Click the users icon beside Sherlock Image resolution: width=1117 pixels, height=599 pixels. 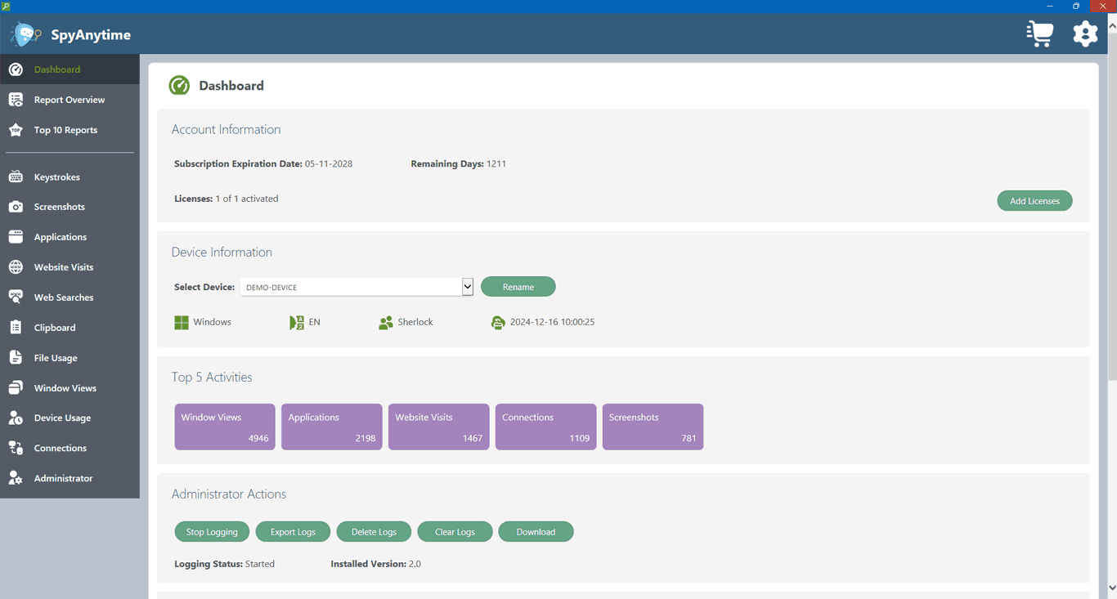point(386,323)
